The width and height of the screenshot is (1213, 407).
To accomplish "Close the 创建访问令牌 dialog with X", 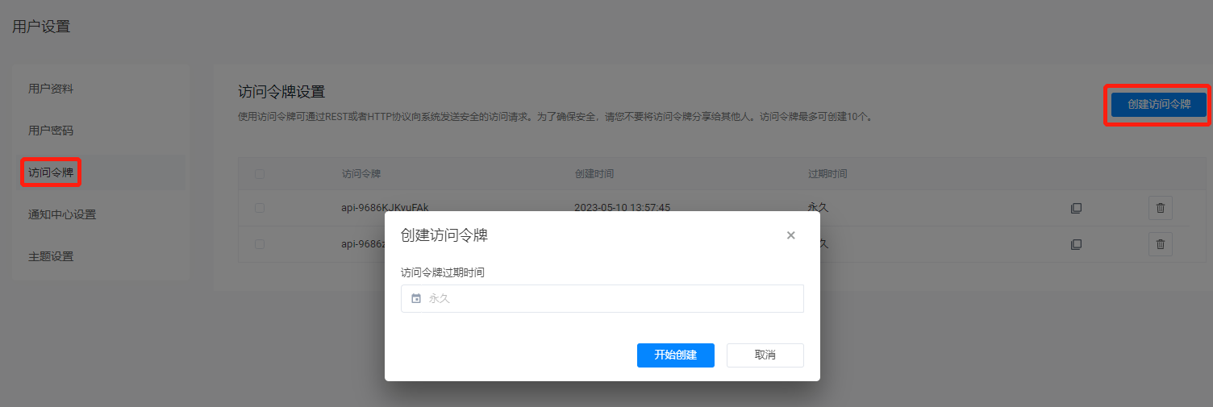I will pyautogui.click(x=790, y=235).
